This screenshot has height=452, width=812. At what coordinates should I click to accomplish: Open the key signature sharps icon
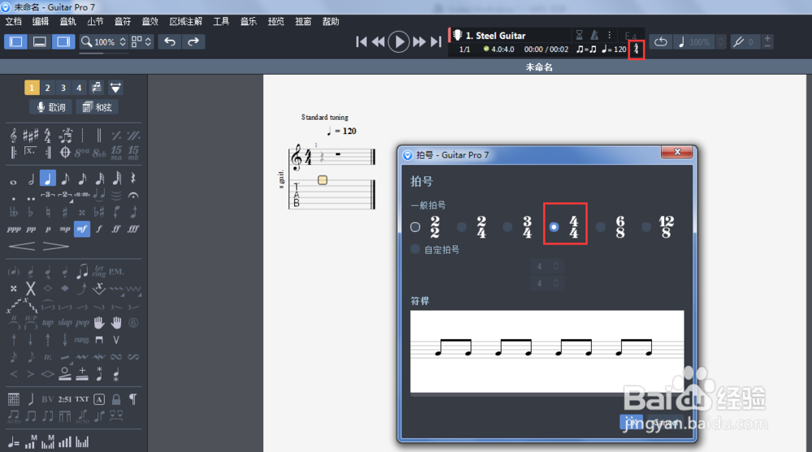[31, 136]
